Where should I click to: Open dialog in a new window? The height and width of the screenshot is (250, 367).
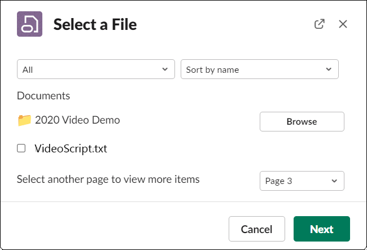point(320,24)
